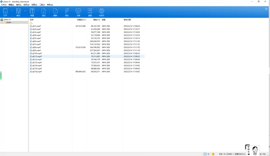Click the 打开 (Open) toolbar icon
The height and width of the screenshot is (156, 270).
(5, 12)
